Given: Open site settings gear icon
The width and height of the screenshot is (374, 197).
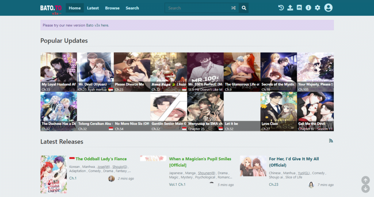Looking at the screenshot, I should (x=317, y=8).
